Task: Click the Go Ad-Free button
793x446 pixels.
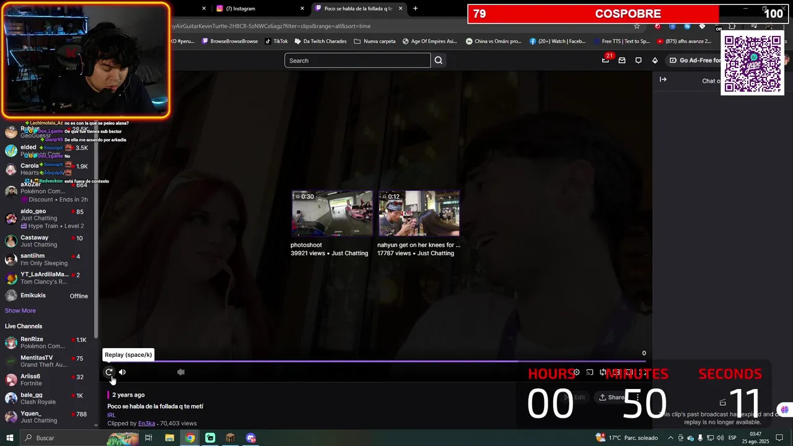Action: click(x=696, y=61)
